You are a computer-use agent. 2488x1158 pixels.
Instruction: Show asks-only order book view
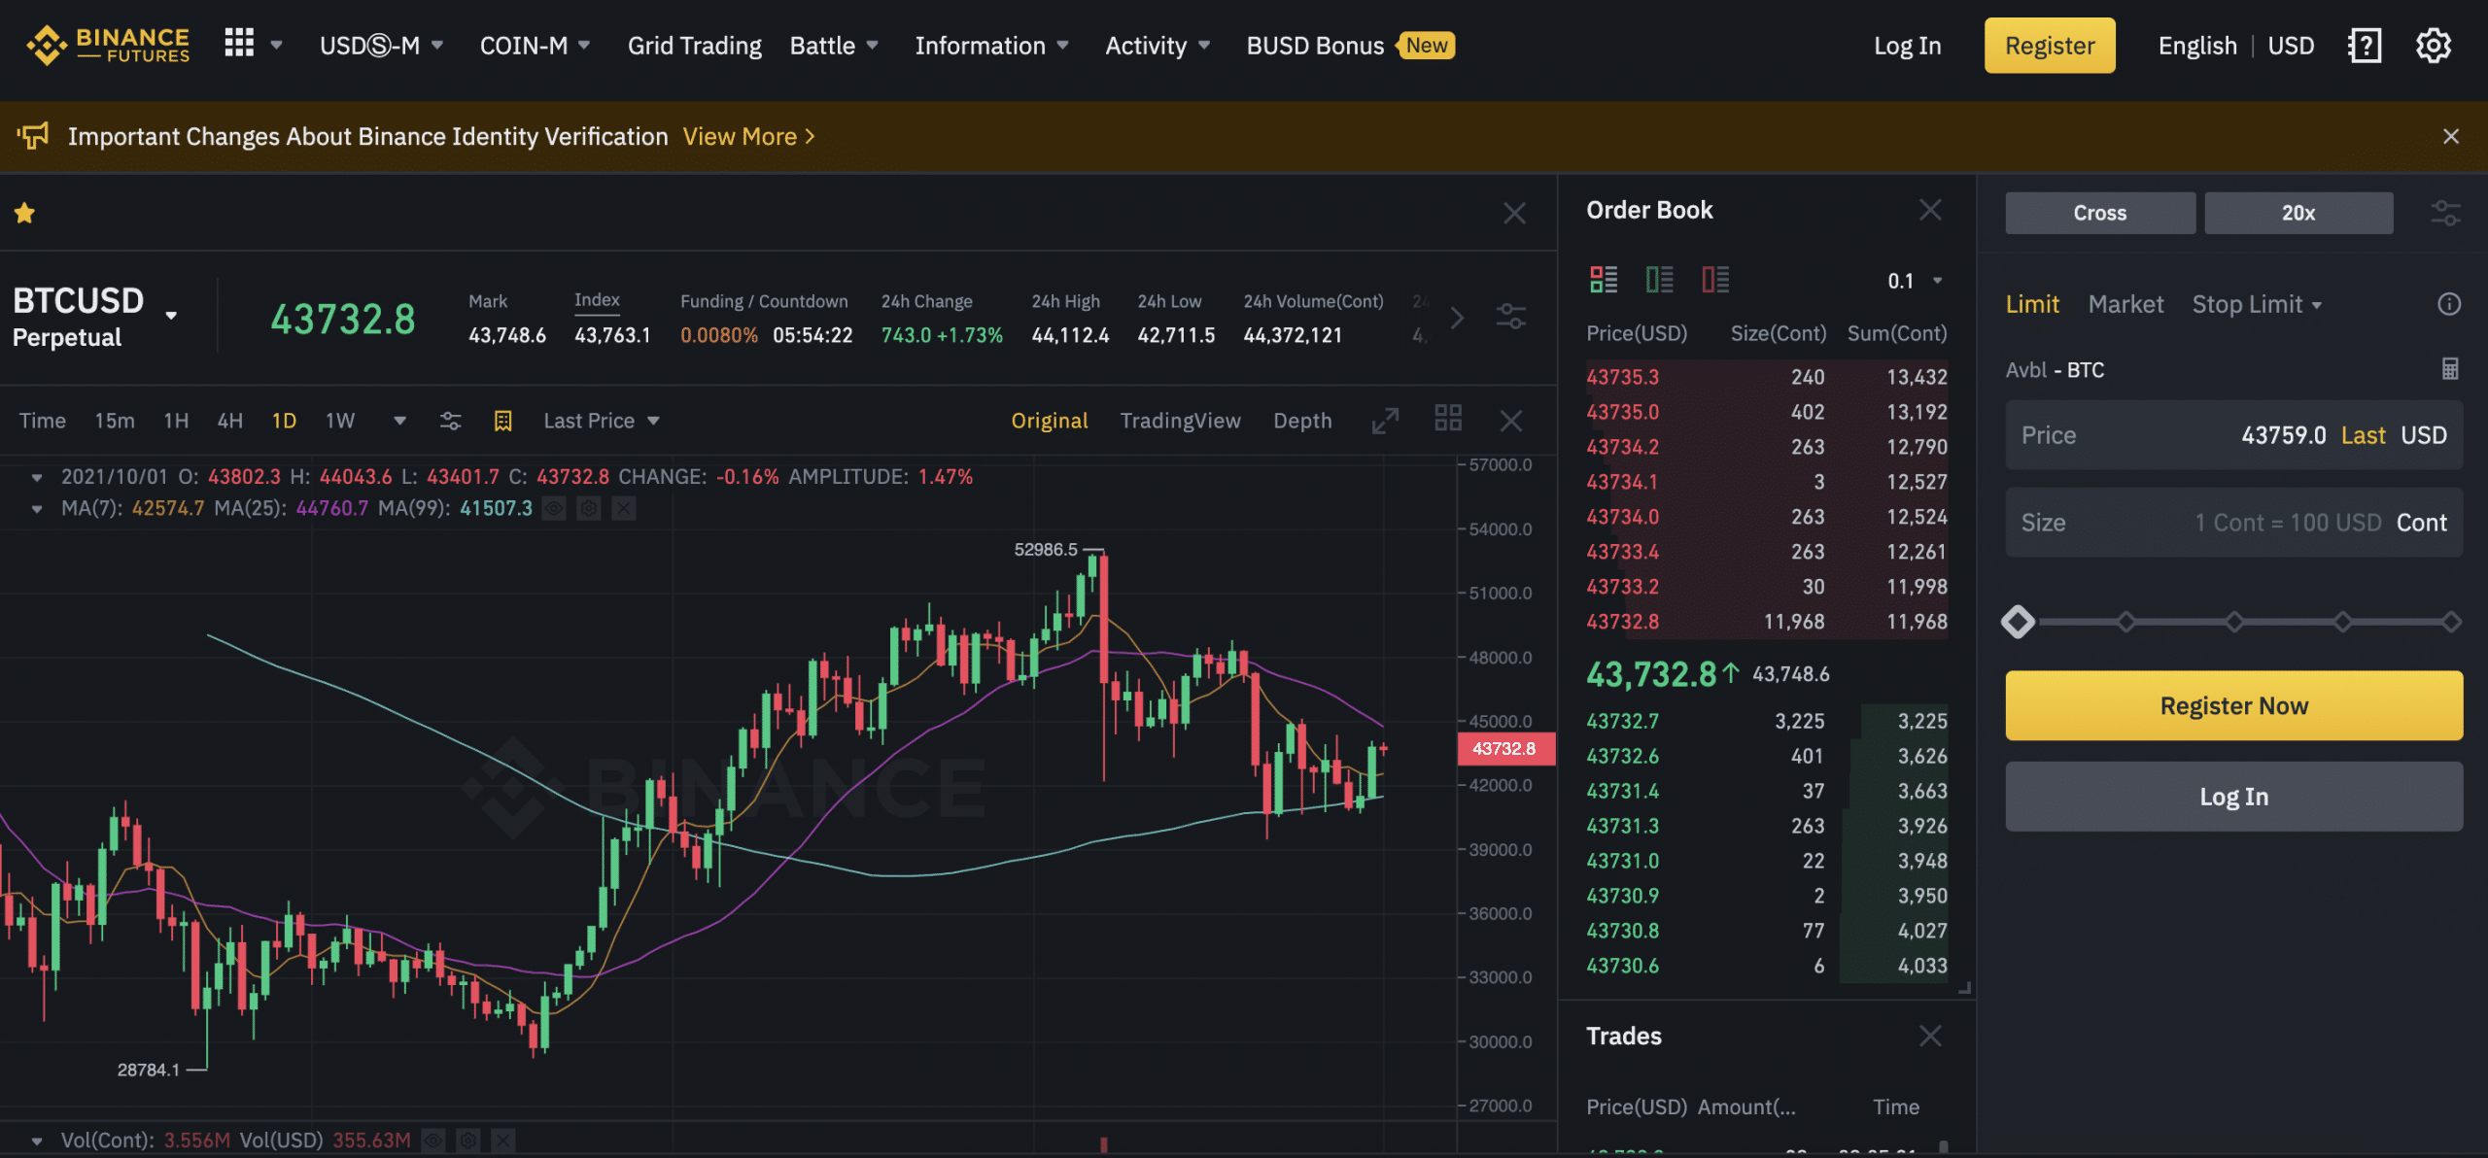tap(1715, 280)
